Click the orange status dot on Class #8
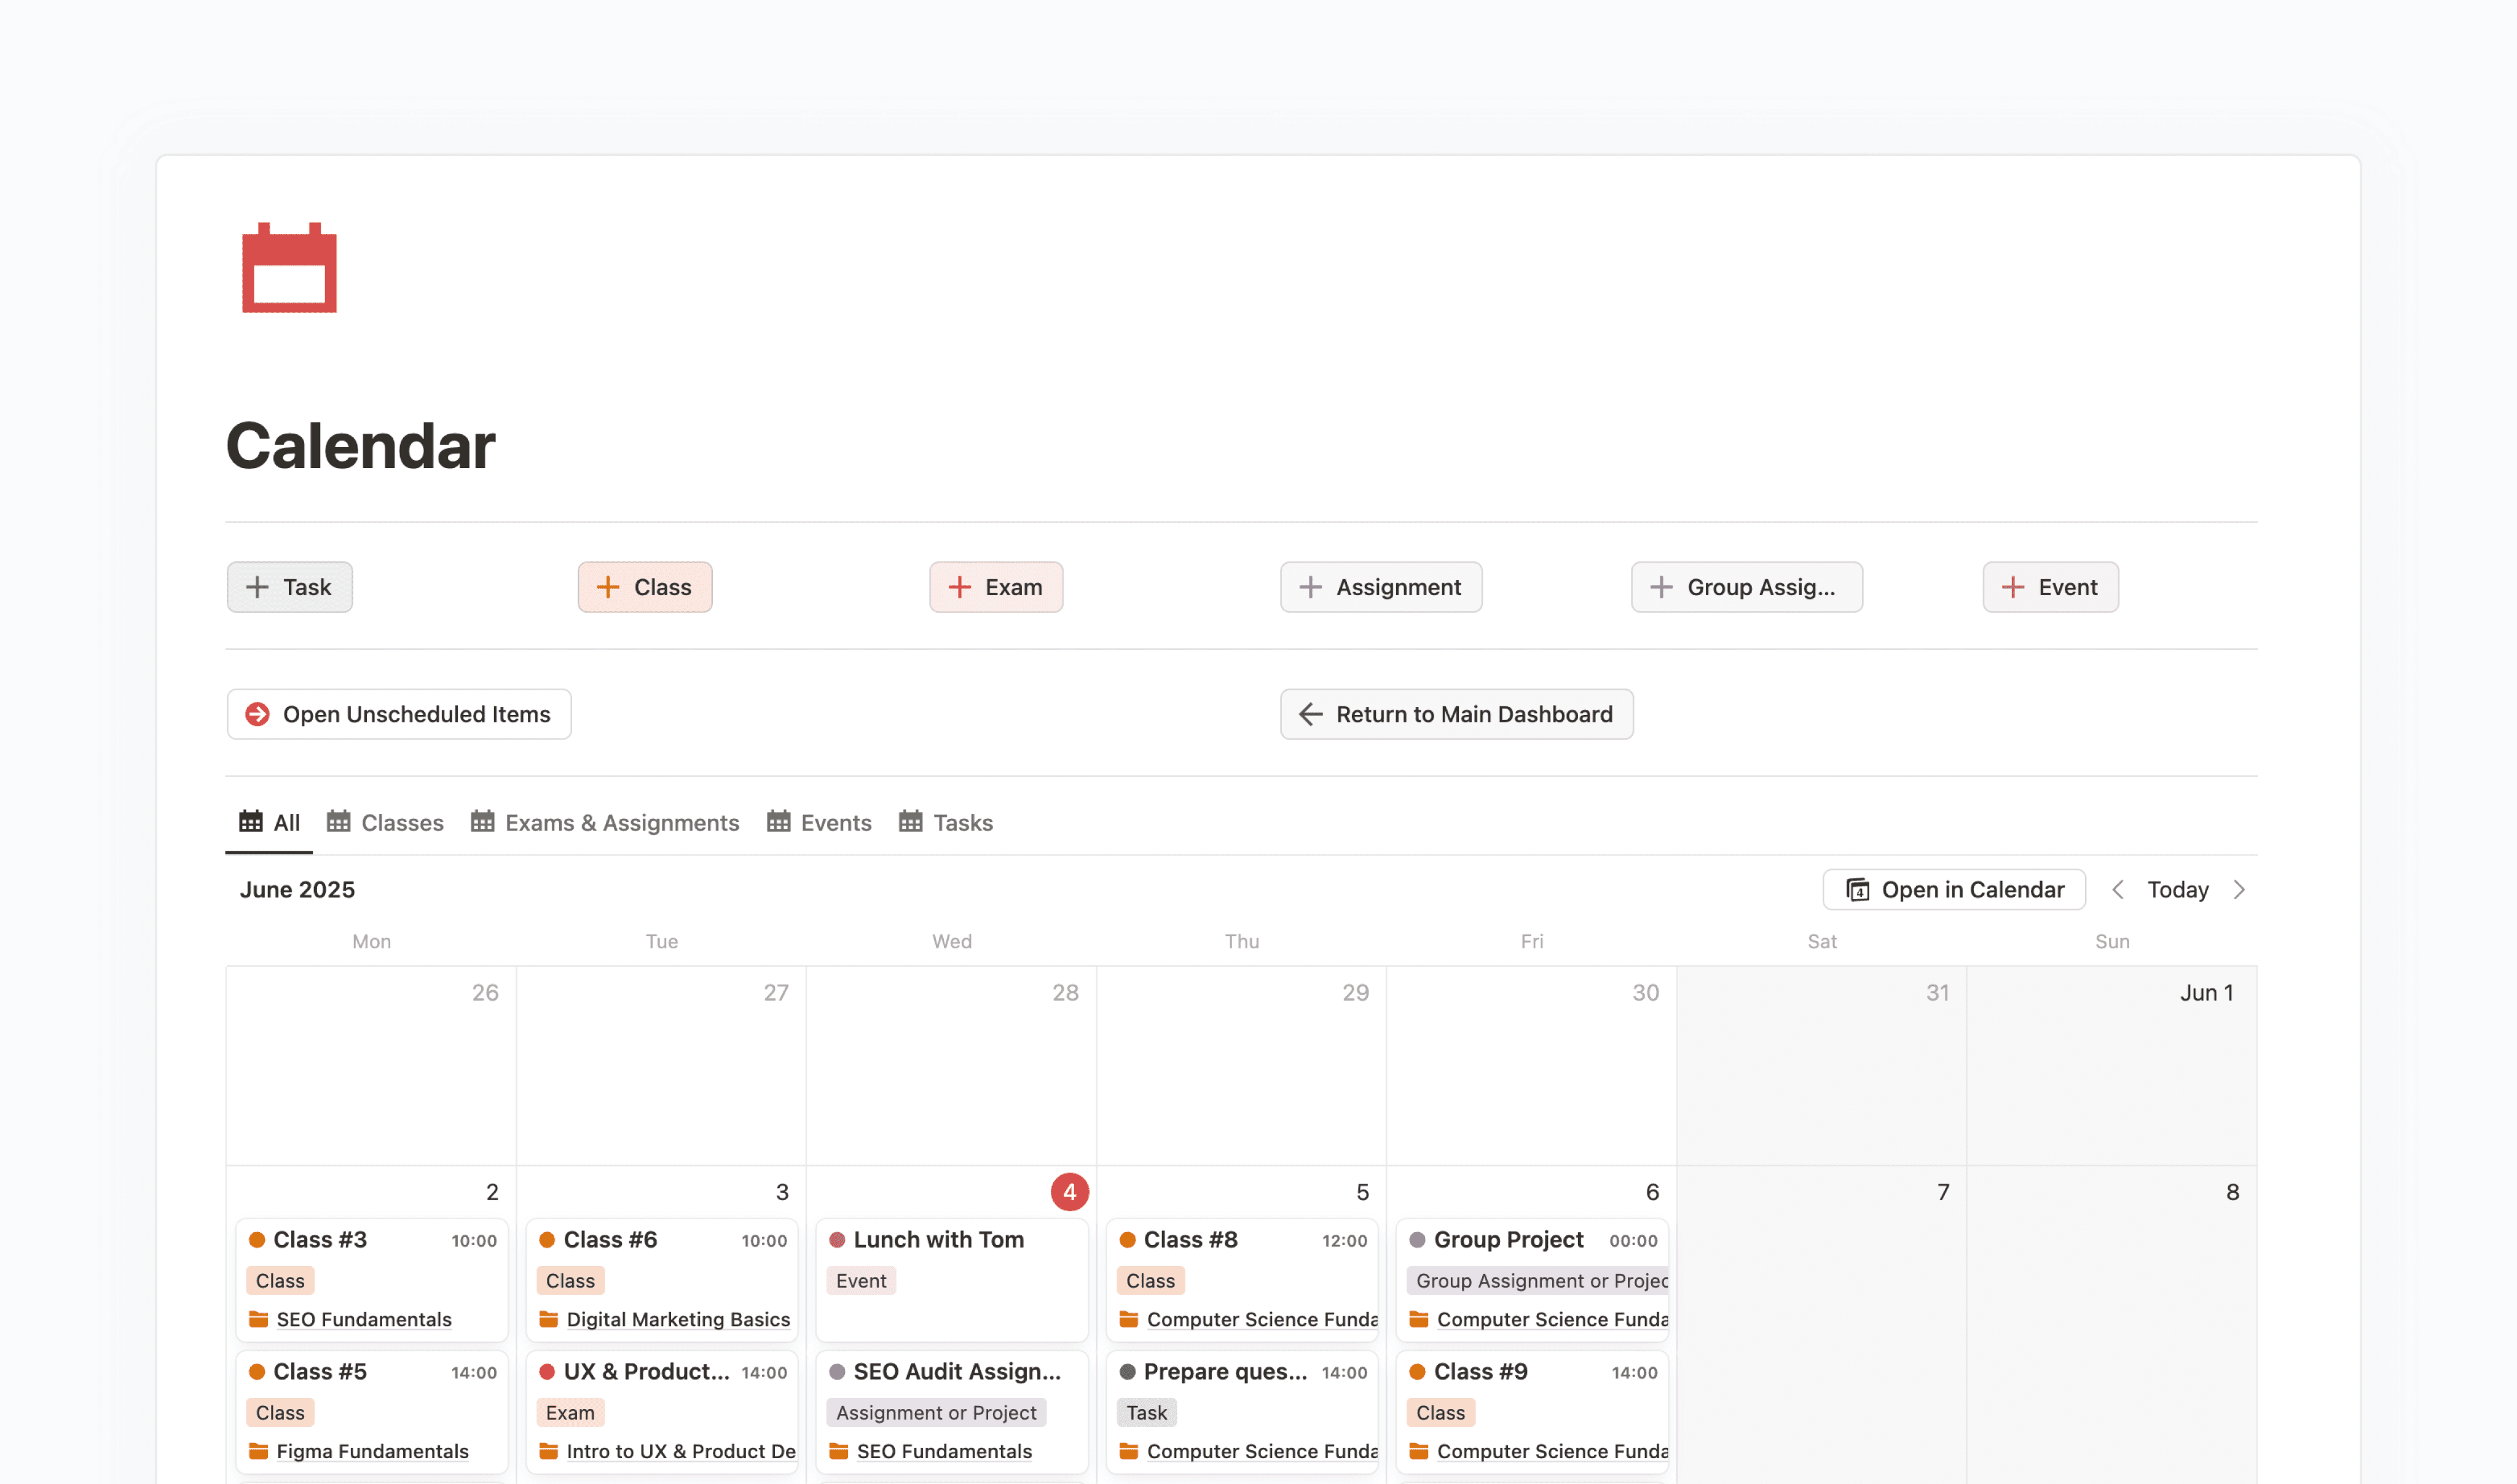Viewport: 2517px width, 1484px height. coord(1128,1239)
